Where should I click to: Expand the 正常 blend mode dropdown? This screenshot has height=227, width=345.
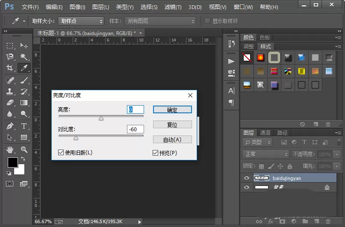(x=265, y=154)
